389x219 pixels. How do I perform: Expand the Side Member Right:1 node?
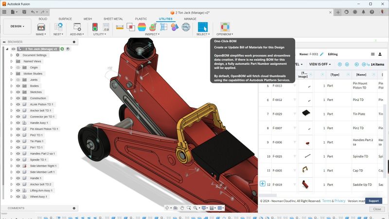(11, 166)
